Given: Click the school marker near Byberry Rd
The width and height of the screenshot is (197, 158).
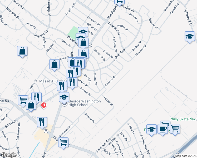Looking at the screenshot, I should pos(190,37).
